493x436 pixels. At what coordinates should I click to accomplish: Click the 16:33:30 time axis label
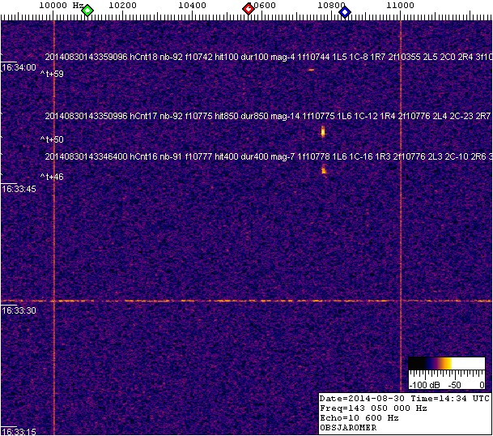[19, 310]
